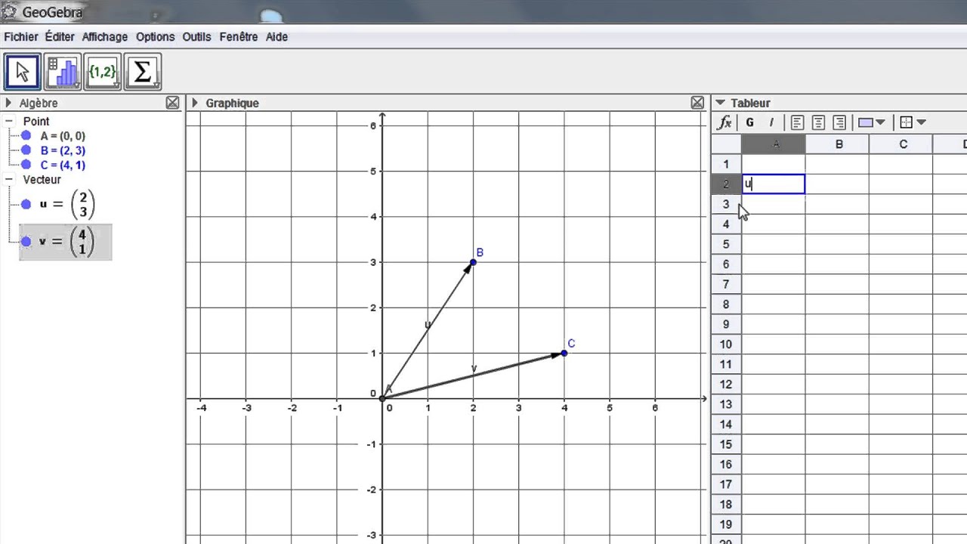Image resolution: width=967 pixels, height=544 pixels.
Task: Toggle visibility of point C
Action: tap(26, 165)
